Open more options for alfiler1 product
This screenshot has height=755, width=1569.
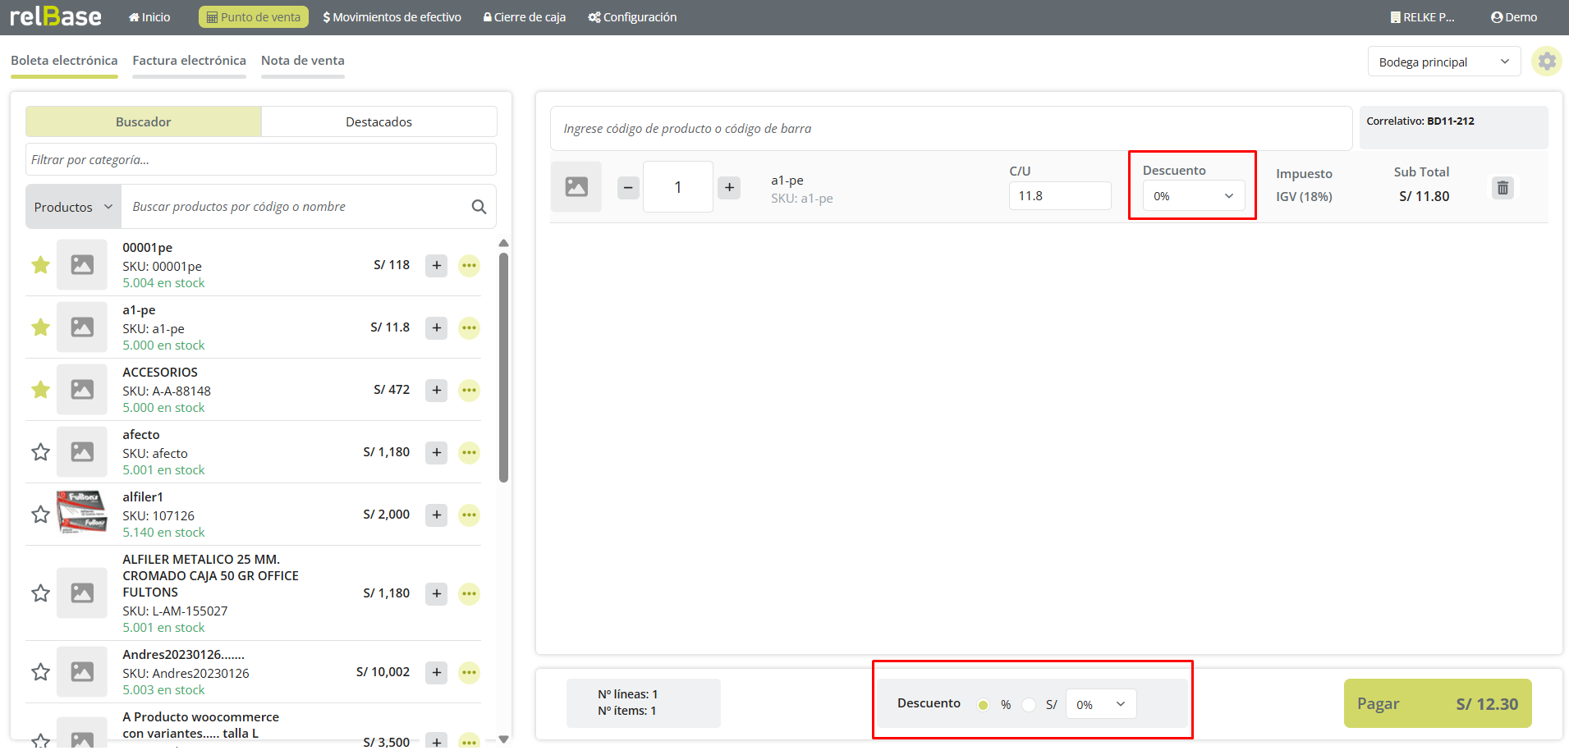click(x=469, y=515)
